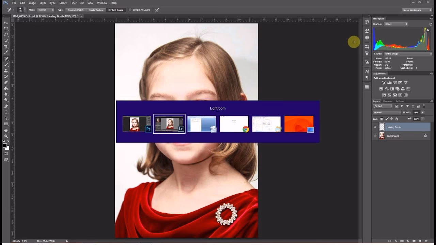
Task: Click the Content-Aware type button
Action: click(116, 10)
